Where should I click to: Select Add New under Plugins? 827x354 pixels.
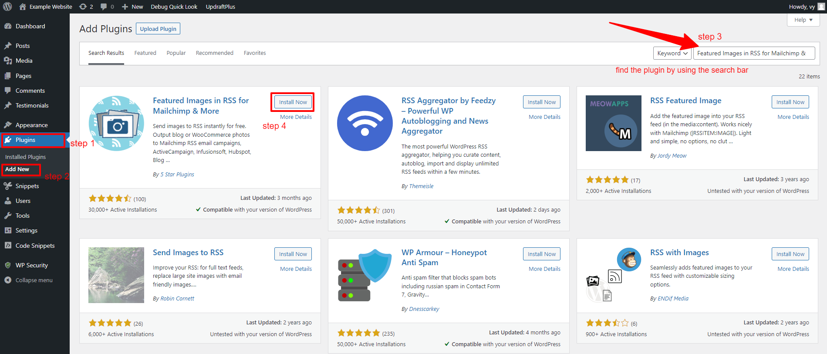[x=17, y=169]
